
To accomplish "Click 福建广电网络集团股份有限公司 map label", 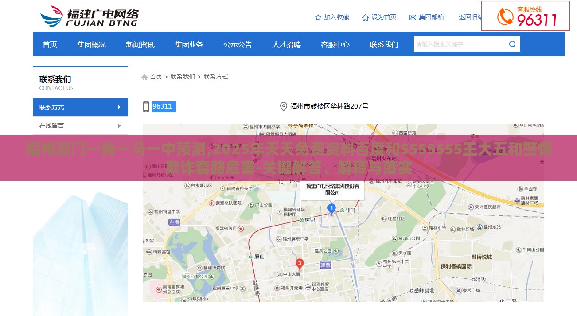I will pyautogui.click(x=332, y=189).
